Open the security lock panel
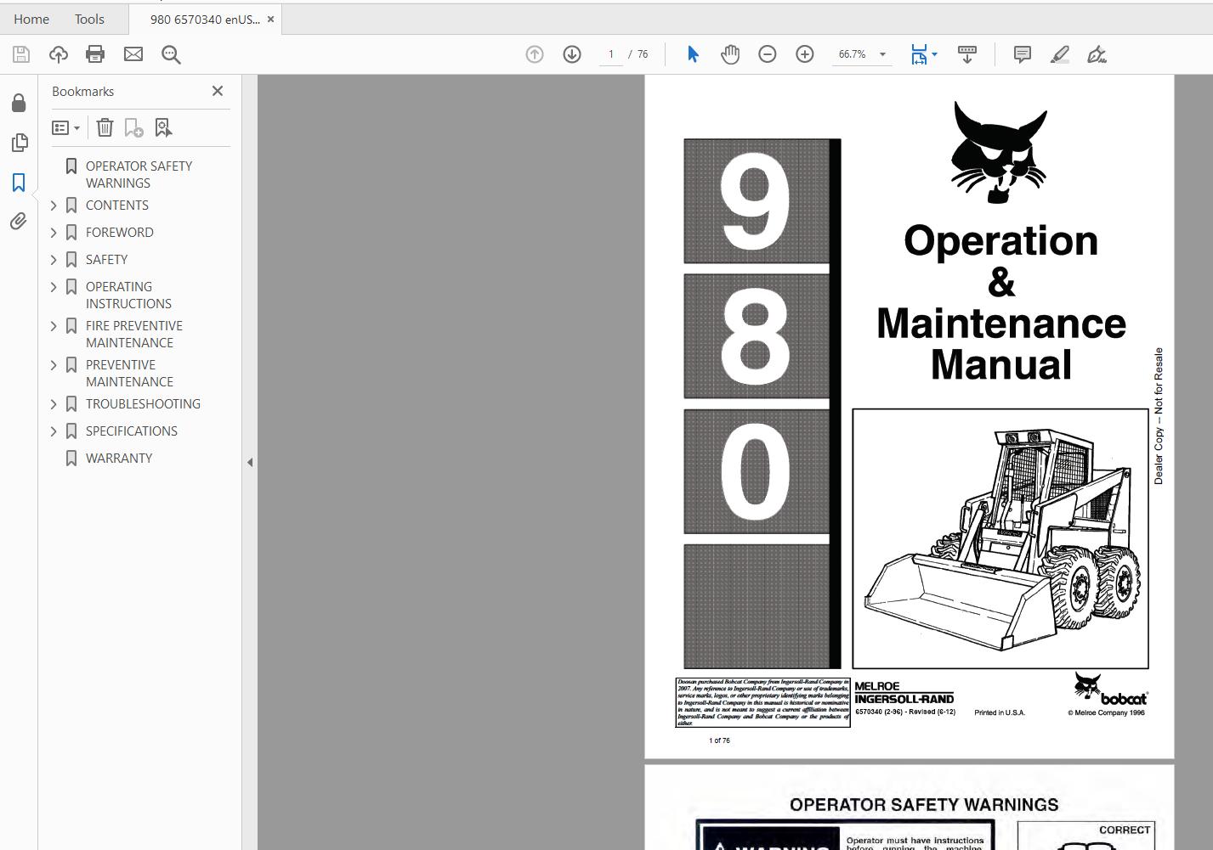The width and height of the screenshot is (1213, 850). tap(19, 103)
